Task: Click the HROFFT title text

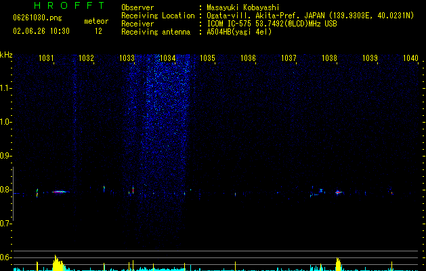Action: point(69,5)
